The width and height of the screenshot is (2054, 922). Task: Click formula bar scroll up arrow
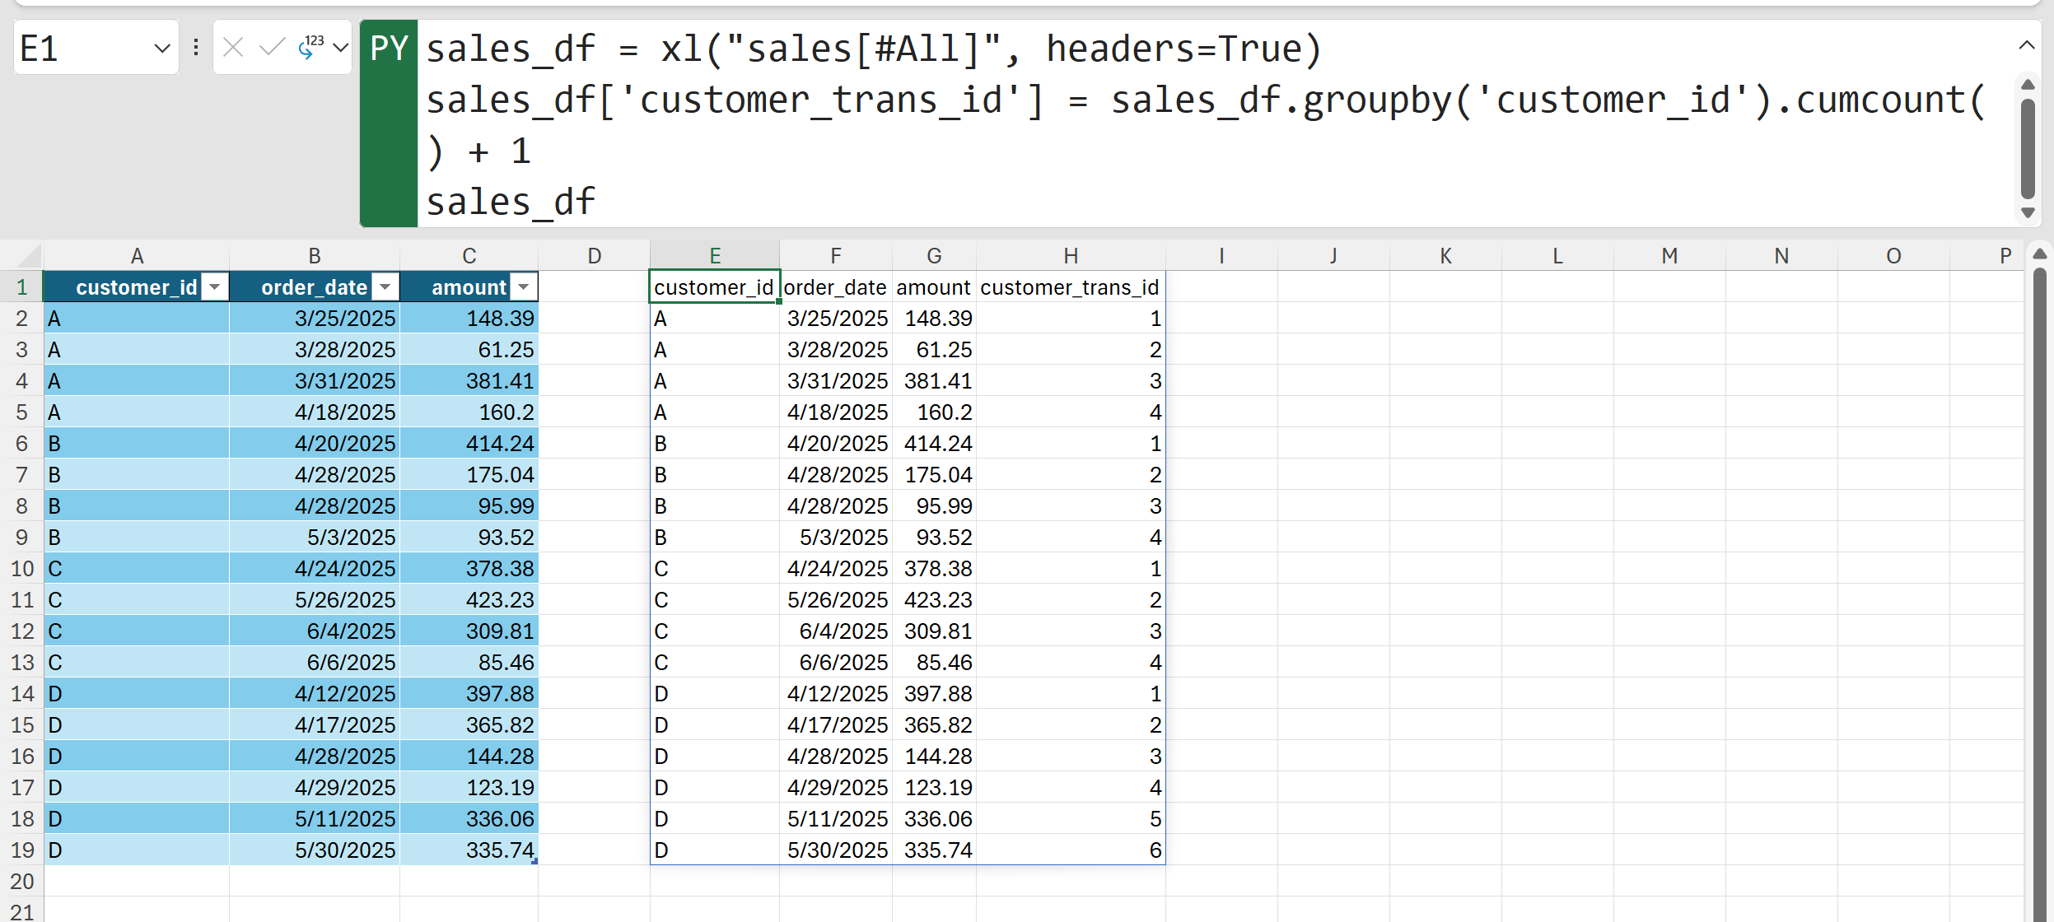2028,85
